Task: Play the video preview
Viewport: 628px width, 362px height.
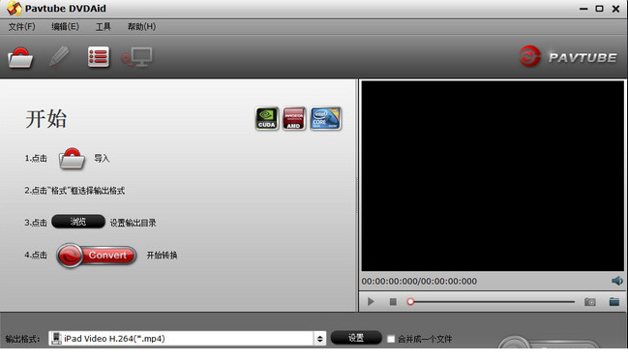Action: pyautogui.click(x=371, y=302)
